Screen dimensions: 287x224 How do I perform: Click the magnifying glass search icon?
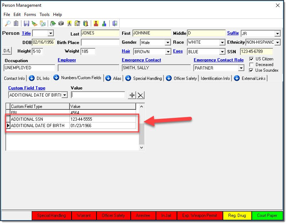(x=7, y=24)
